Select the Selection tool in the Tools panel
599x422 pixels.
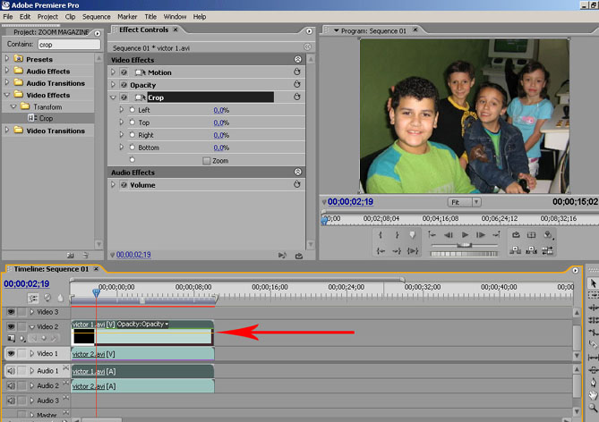point(592,283)
